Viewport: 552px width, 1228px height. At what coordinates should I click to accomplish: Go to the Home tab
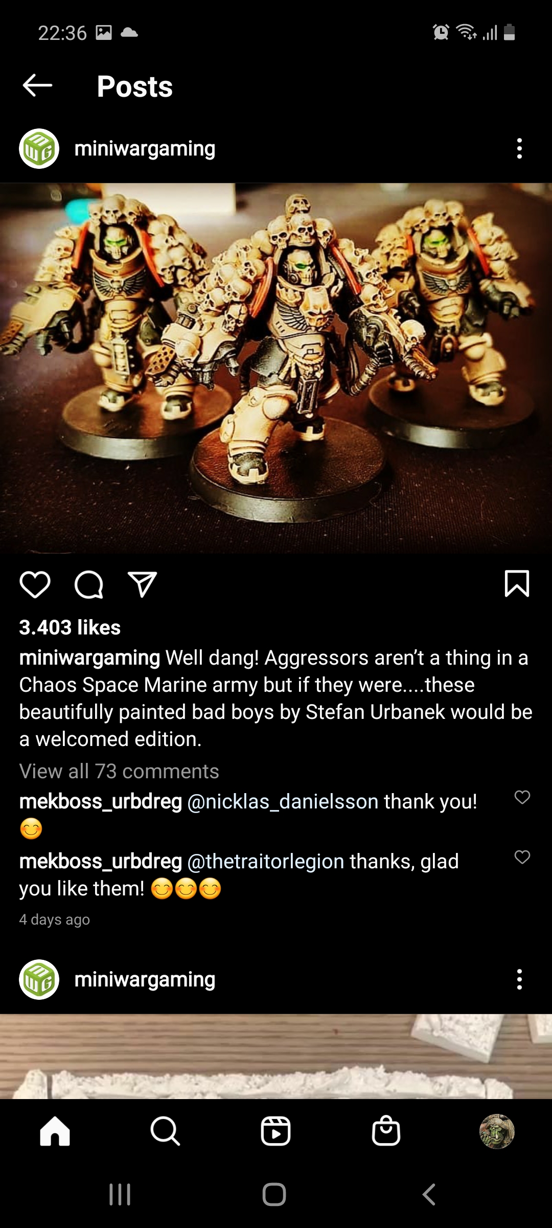click(x=55, y=1131)
